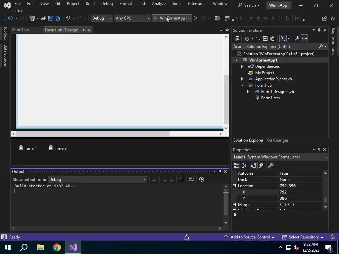Open the Build menu
Image resolution: width=339 pixels, height=254 pixels.
pyautogui.click(x=90, y=4)
